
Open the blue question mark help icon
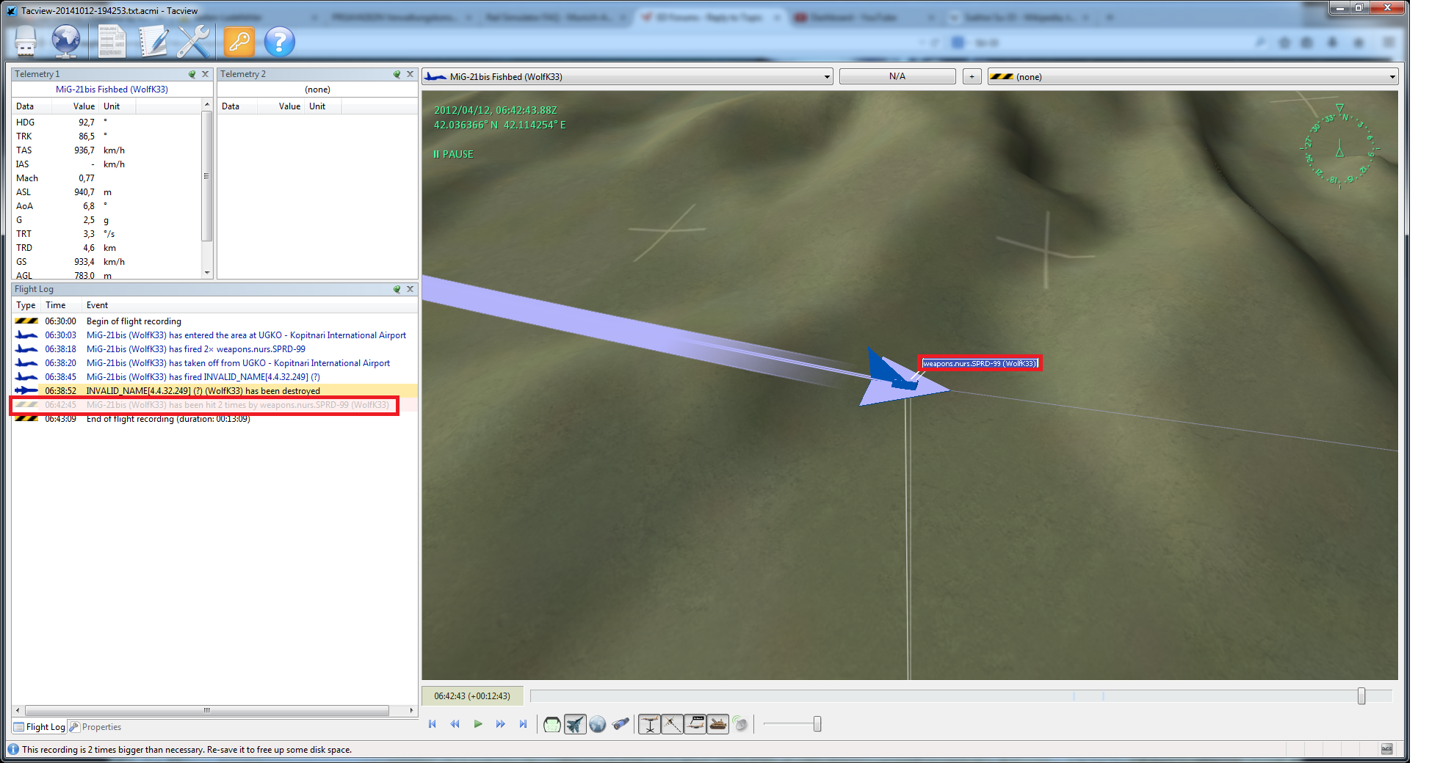[280, 42]
